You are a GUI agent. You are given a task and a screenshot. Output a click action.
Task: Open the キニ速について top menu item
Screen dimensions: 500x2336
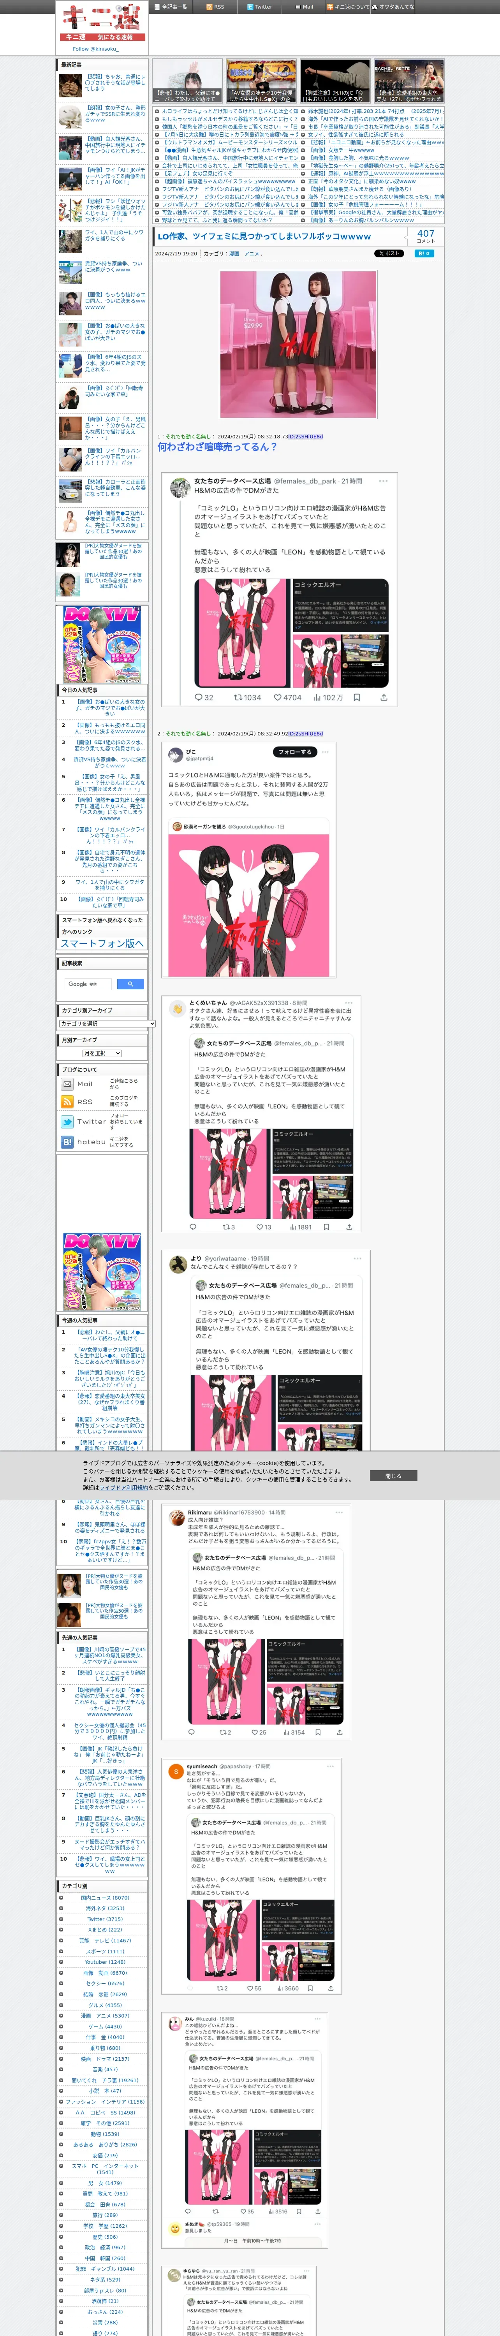pos(348,6)
